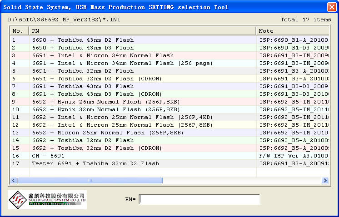Click the PN column header
This screenshot has width=339, height=217.
(143, 31)
